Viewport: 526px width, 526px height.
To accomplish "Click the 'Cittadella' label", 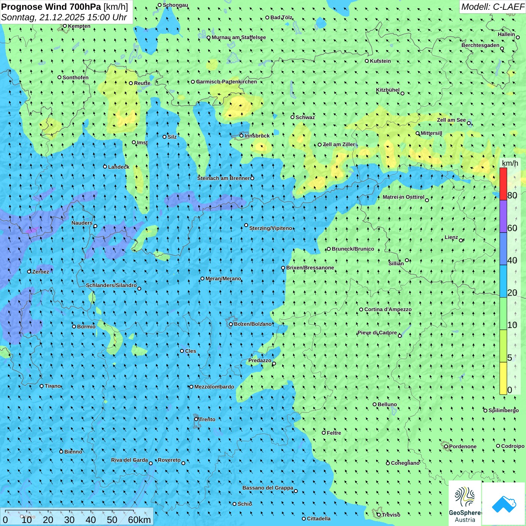I will click(x=319, y=518).
